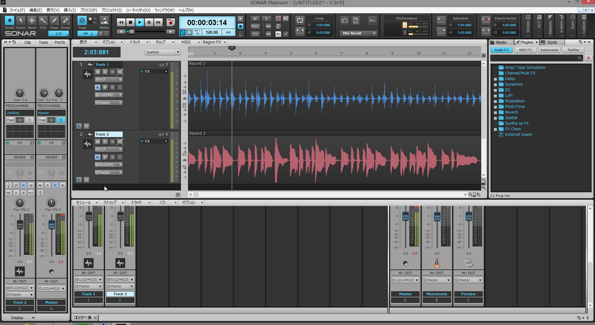Open the Mix Recall dropdown

374,33
